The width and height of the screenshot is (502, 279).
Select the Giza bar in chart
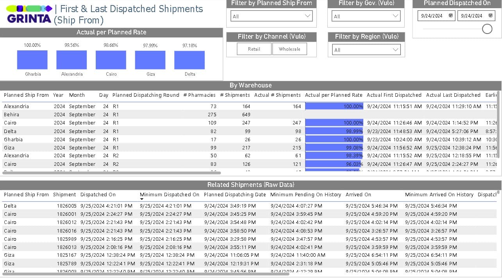click(x=150, y=60)
